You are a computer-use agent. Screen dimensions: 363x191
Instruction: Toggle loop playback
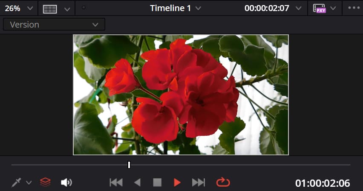pos(223,183)
